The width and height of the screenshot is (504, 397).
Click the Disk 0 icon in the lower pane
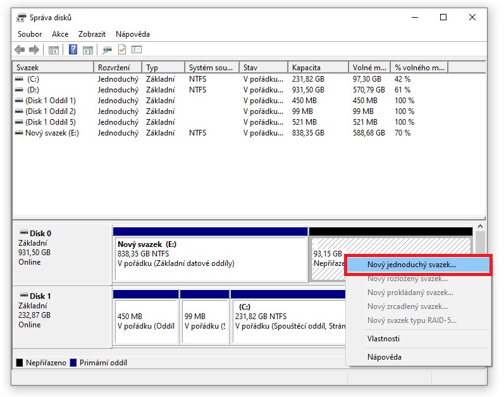pyautogui.click(x=24, y=232)
